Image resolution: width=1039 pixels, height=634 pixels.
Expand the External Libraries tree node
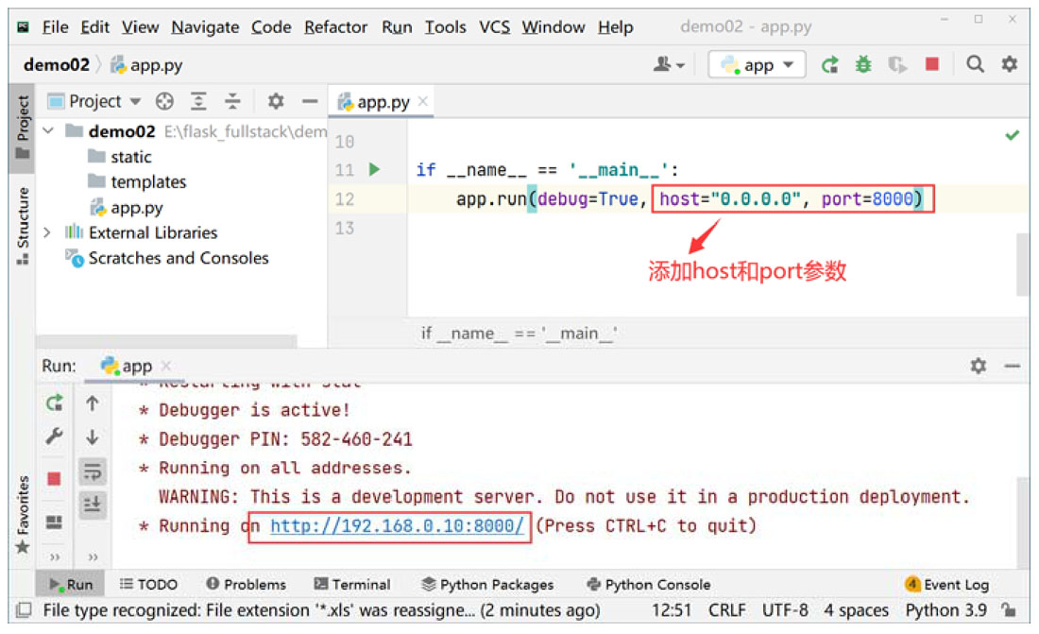(x=47, y=232)
